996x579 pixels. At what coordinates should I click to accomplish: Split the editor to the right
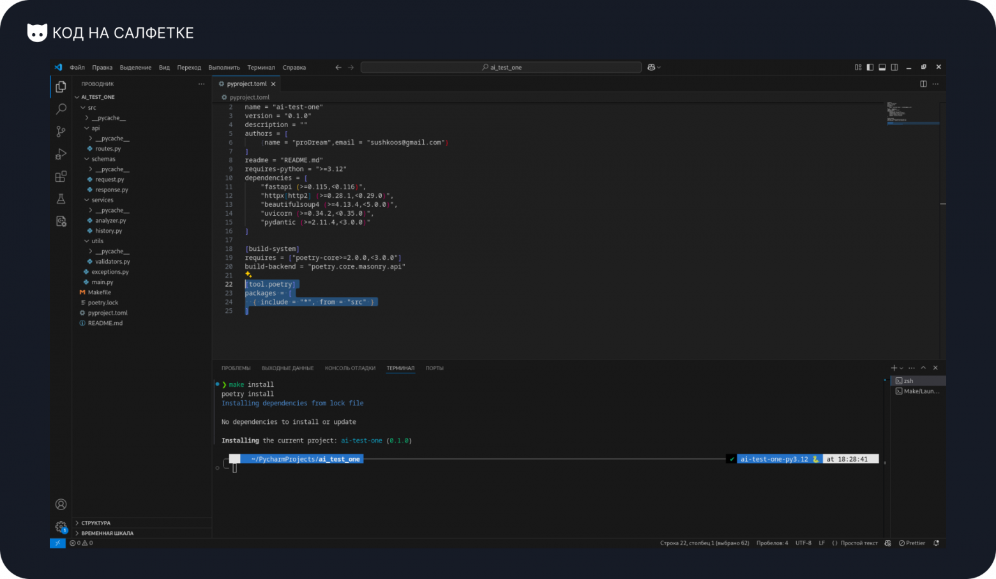(923, 84)
